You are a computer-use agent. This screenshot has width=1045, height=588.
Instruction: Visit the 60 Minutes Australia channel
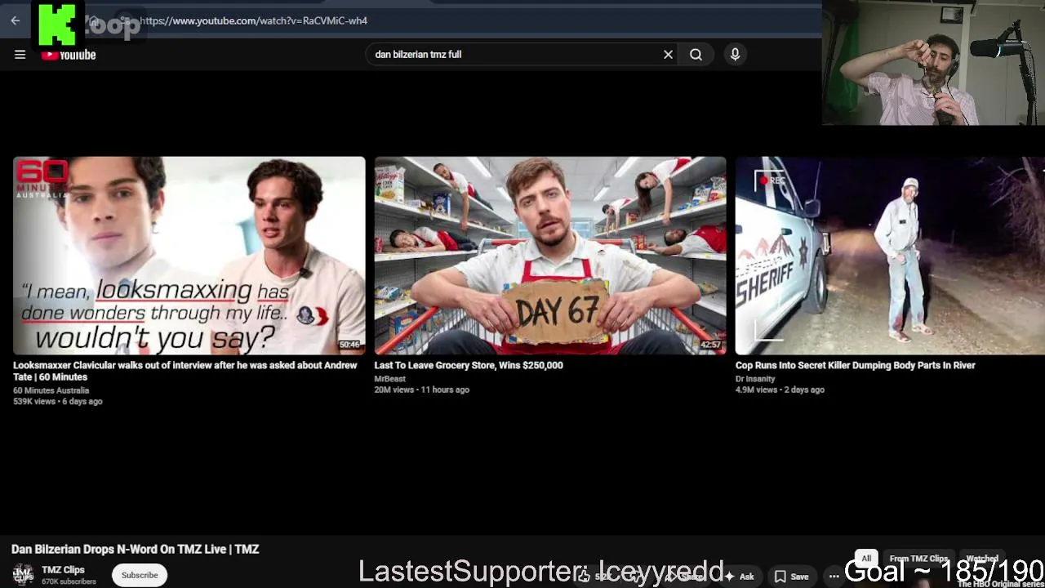[51, 390]
